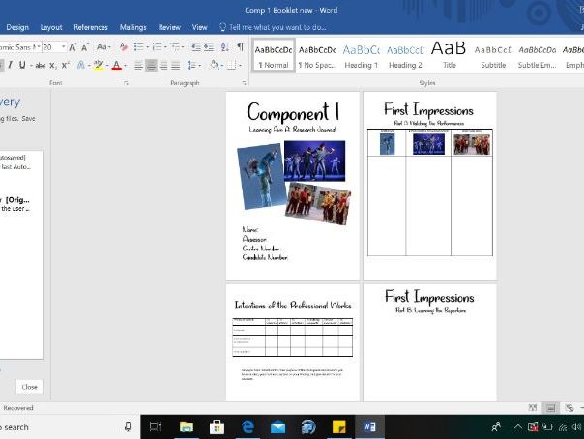Apply italic formatting
Viewport: 584px width, 439px height.
click(10, 65)
